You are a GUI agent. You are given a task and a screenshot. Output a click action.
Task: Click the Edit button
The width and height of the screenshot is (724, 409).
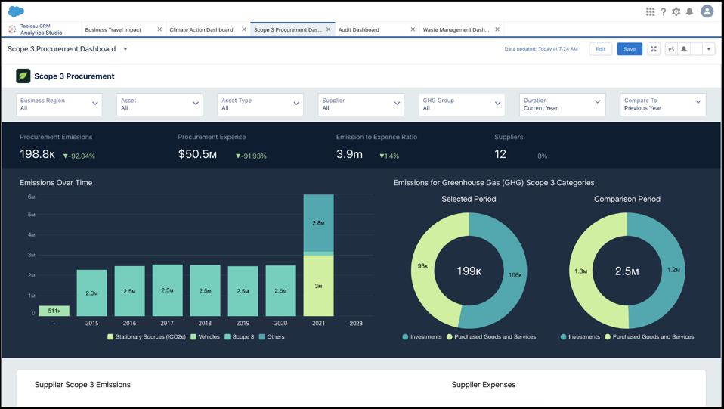click(x=600, y=49)
